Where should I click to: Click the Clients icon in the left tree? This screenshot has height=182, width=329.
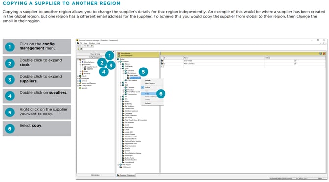point(80,76)
